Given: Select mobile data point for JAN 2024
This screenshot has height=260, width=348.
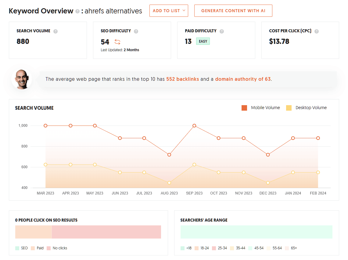Looking at the screenshot, I should tap(293, 138).
